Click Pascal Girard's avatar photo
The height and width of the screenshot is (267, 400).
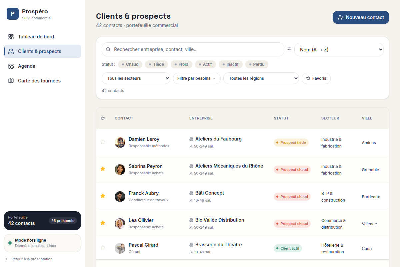pos(120,248)
